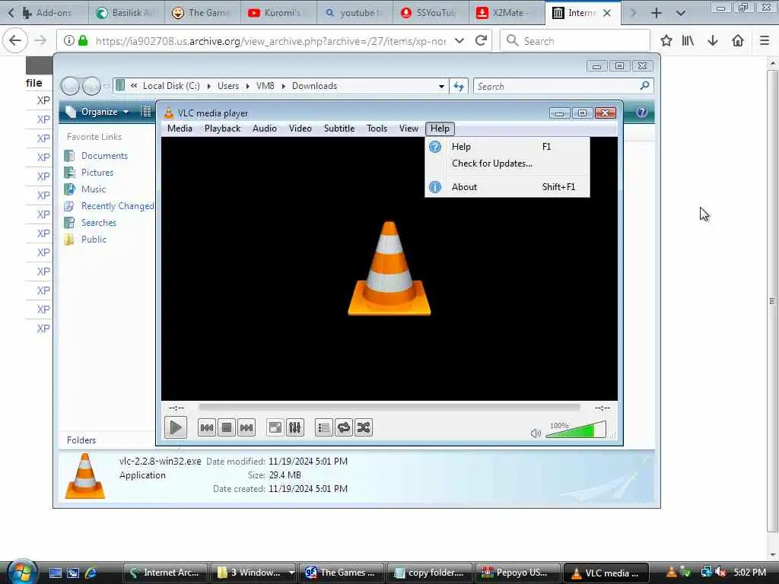Toggle random shuffle in VLC
Image resolution: width=779 pixels, height=584 pixels.
pos(364,427)
